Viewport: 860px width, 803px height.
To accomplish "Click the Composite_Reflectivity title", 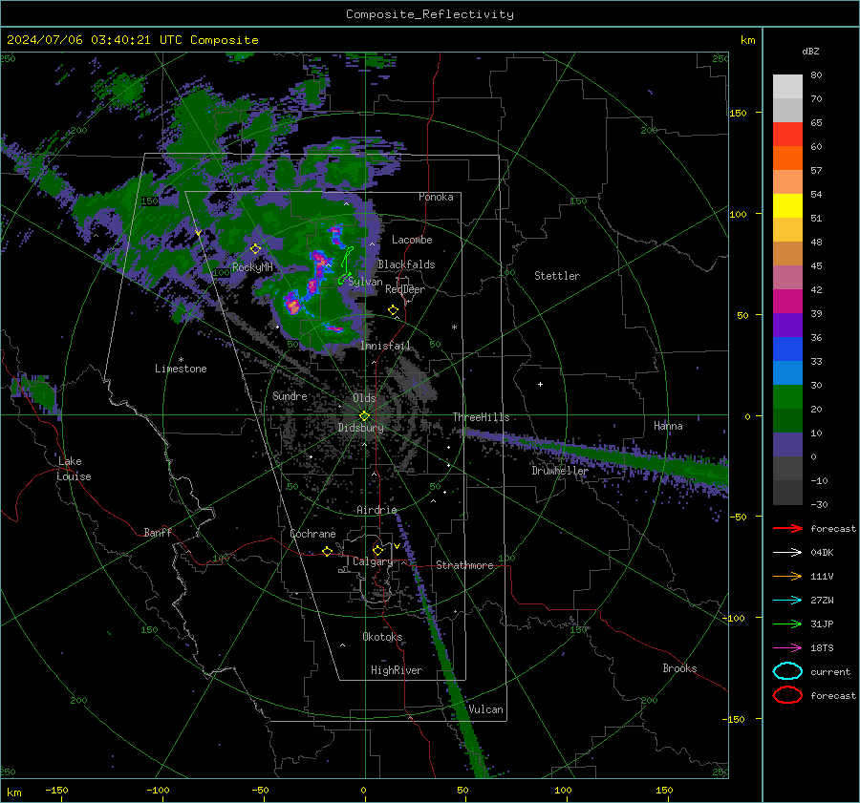I will point(429,14).
